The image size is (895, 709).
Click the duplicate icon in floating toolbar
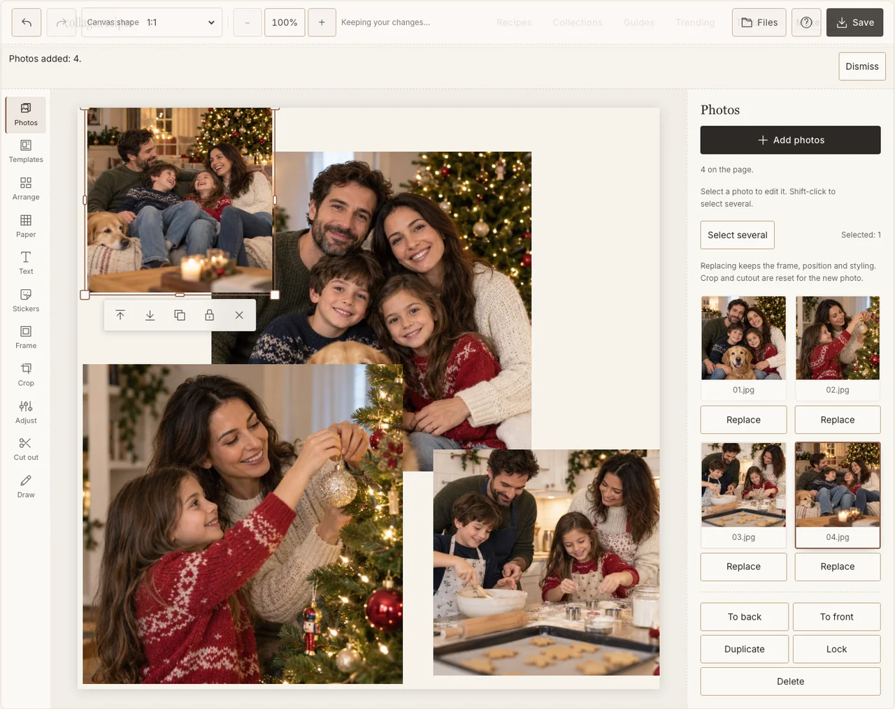[x=180, y=315]
